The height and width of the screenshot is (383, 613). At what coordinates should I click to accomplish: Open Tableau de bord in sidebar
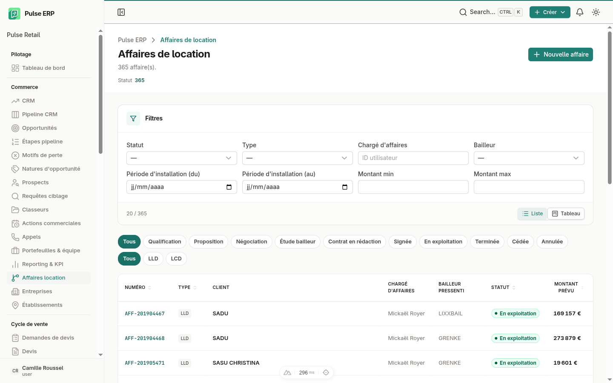[49, 68]
